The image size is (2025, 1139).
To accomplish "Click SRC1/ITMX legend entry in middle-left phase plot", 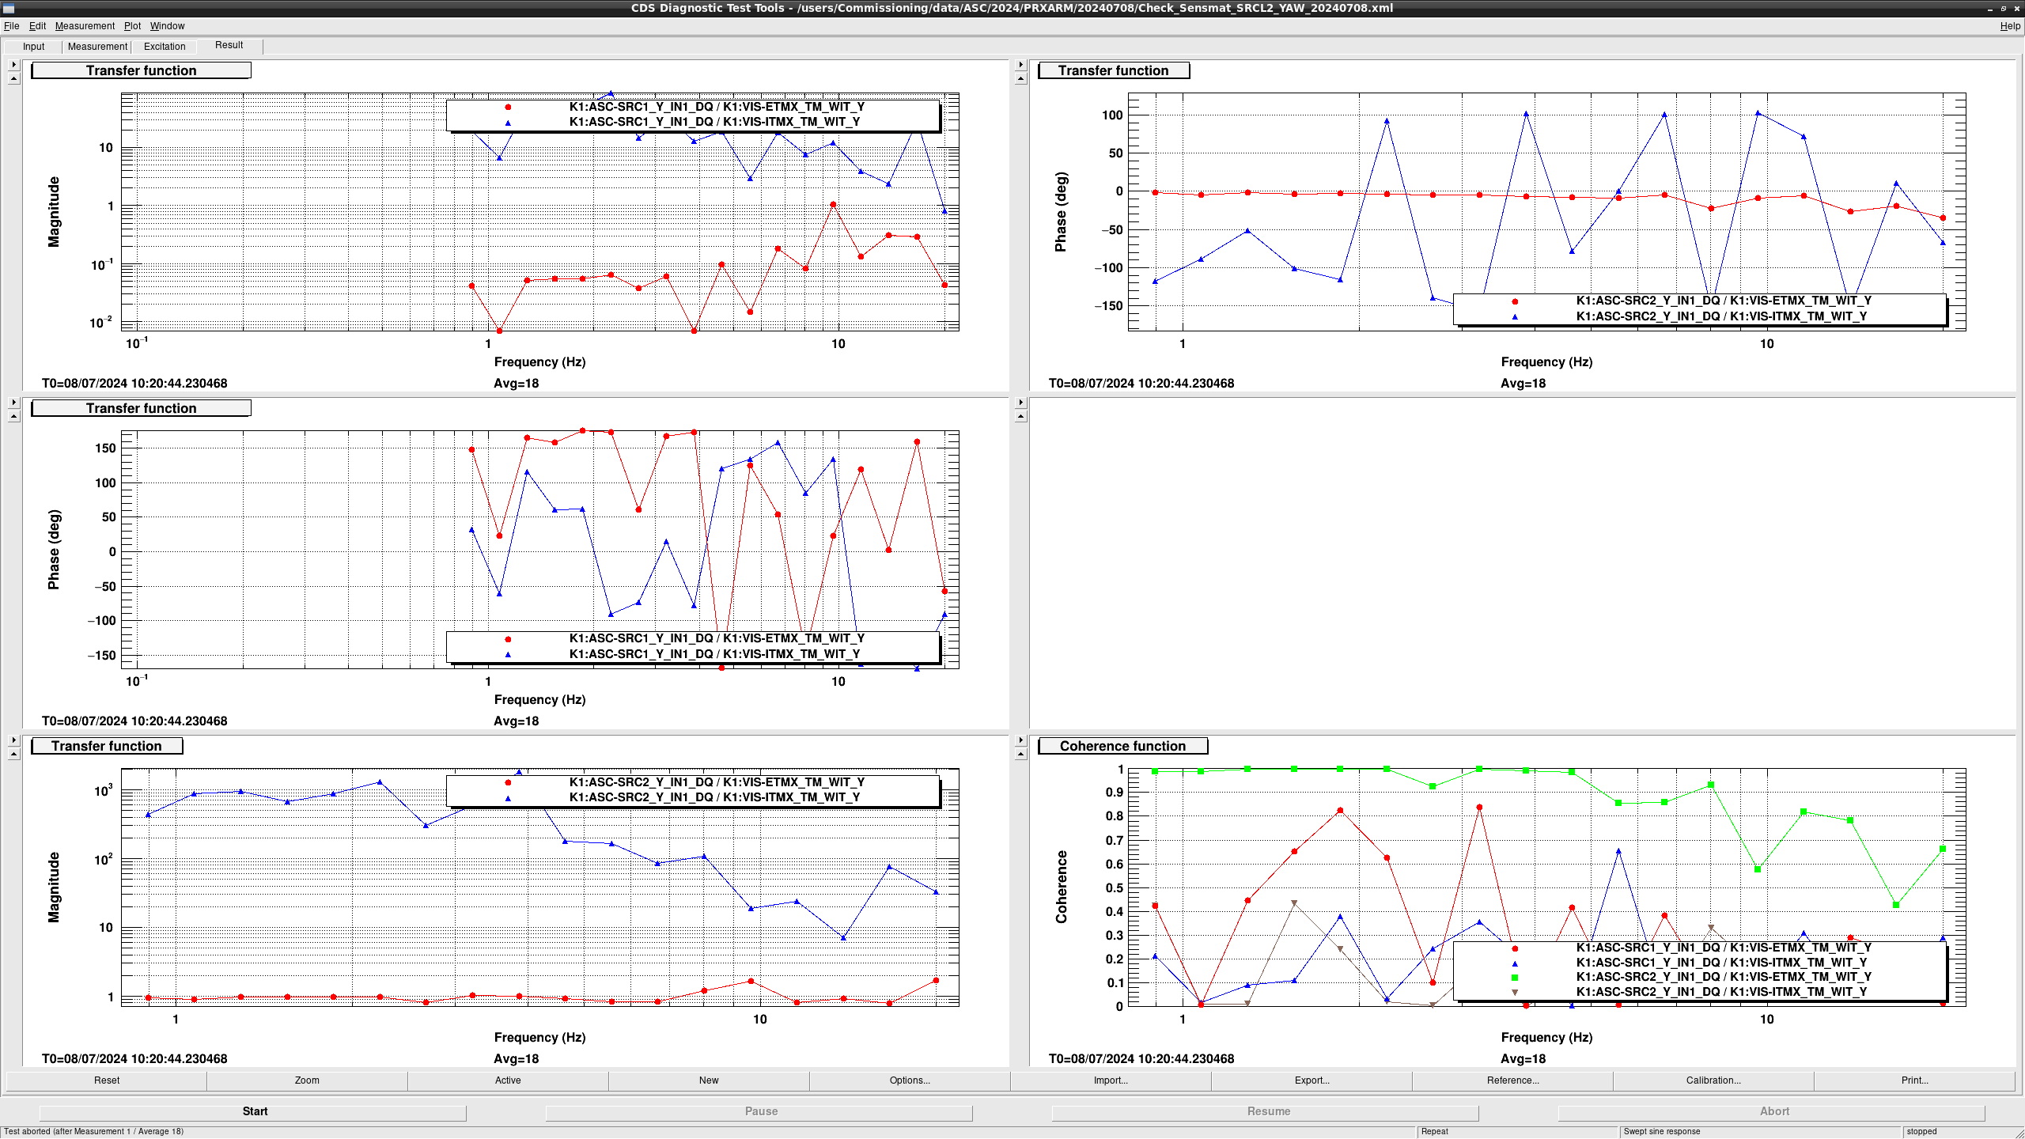I will 713,654.
